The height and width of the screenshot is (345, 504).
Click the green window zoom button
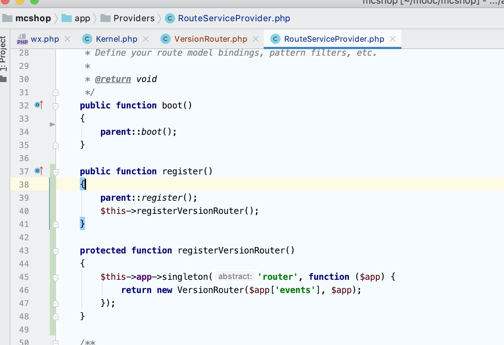click(34, 1)
